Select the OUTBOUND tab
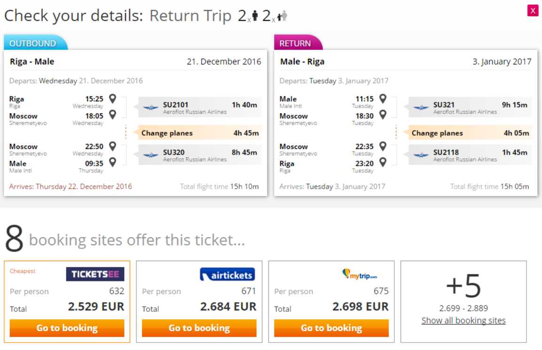Image resolution: width=542 pixels, height=350 pixels. [x=33, y=43]
